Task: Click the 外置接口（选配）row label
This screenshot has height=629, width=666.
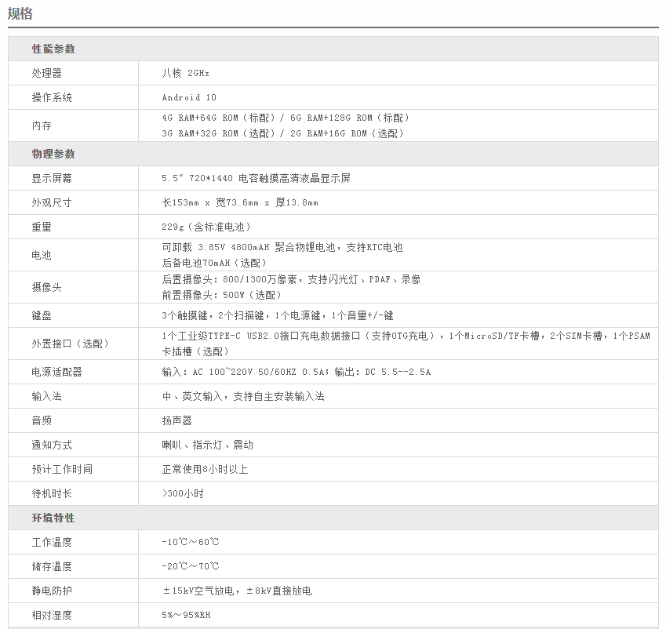Action: coord(70,344)
